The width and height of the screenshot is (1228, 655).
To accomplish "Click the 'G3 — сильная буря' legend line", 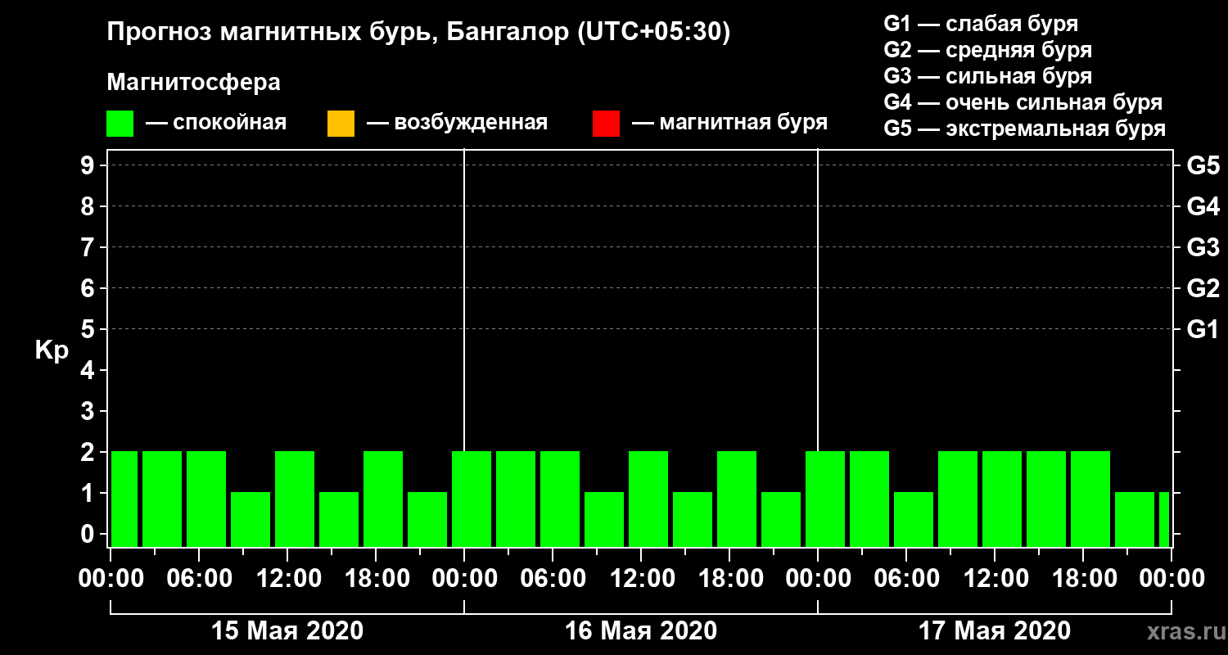I will (987, 76).
